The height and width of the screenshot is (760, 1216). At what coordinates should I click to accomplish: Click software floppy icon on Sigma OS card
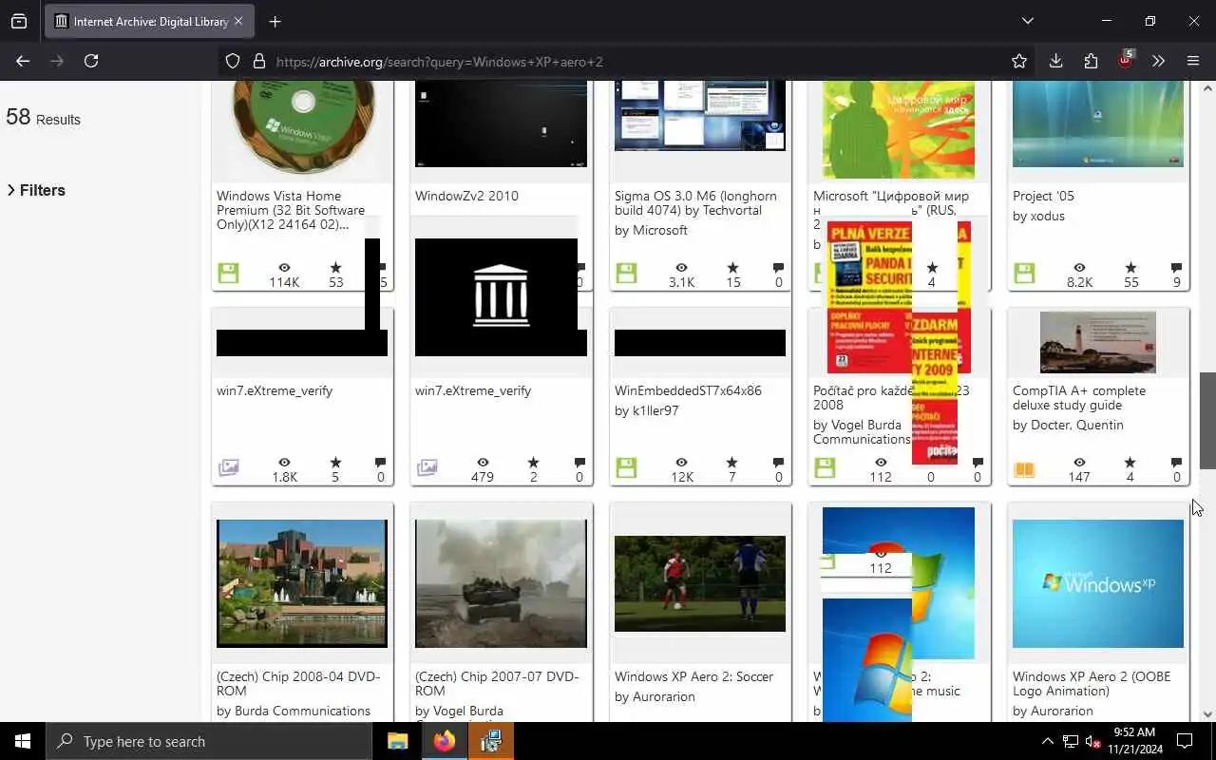point(626,274)
